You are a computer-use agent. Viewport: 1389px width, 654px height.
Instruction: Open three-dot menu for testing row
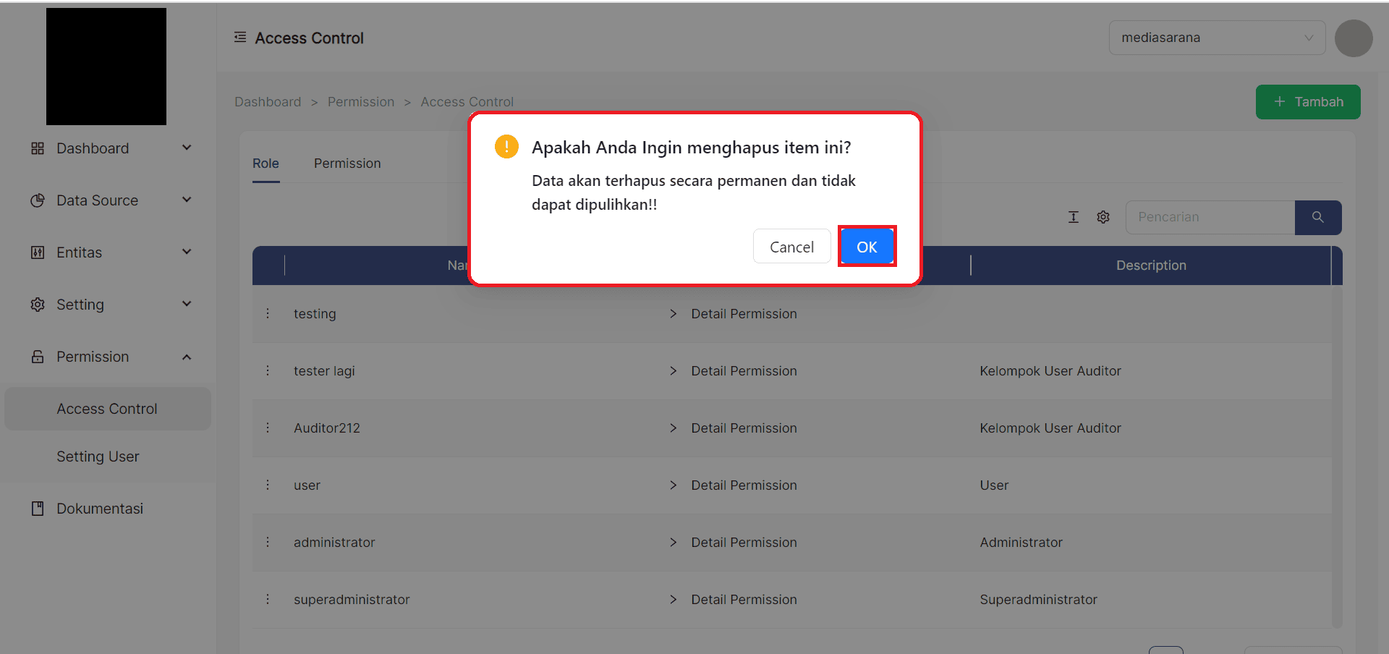click(268, 313)
